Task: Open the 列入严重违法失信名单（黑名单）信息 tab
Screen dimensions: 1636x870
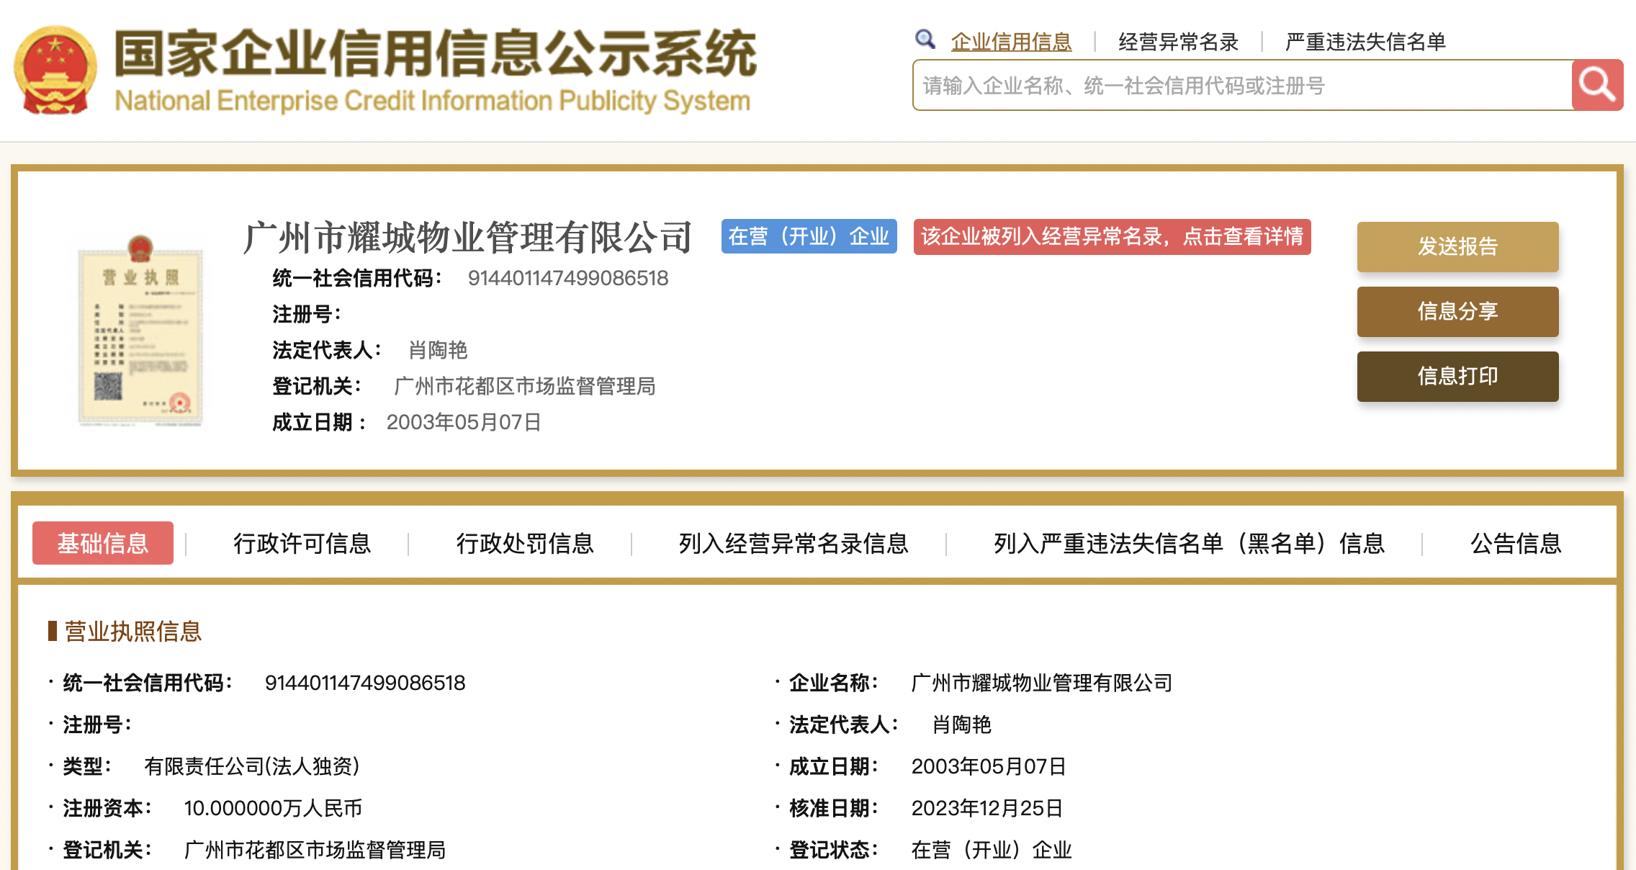Action: coord(1189,543)
